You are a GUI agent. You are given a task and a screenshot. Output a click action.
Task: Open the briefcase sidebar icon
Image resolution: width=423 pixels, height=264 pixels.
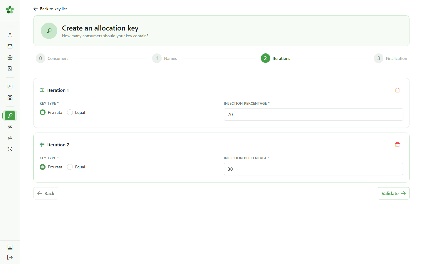10,57
